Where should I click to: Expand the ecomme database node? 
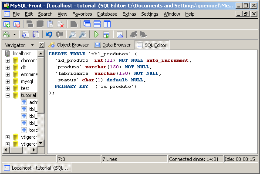tap(7, 74)
